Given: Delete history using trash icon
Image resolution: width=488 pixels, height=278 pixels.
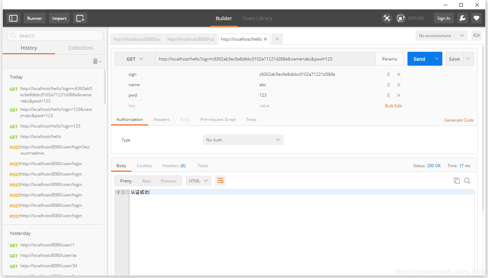Looking at the screenshot, I should coord(96,61).
